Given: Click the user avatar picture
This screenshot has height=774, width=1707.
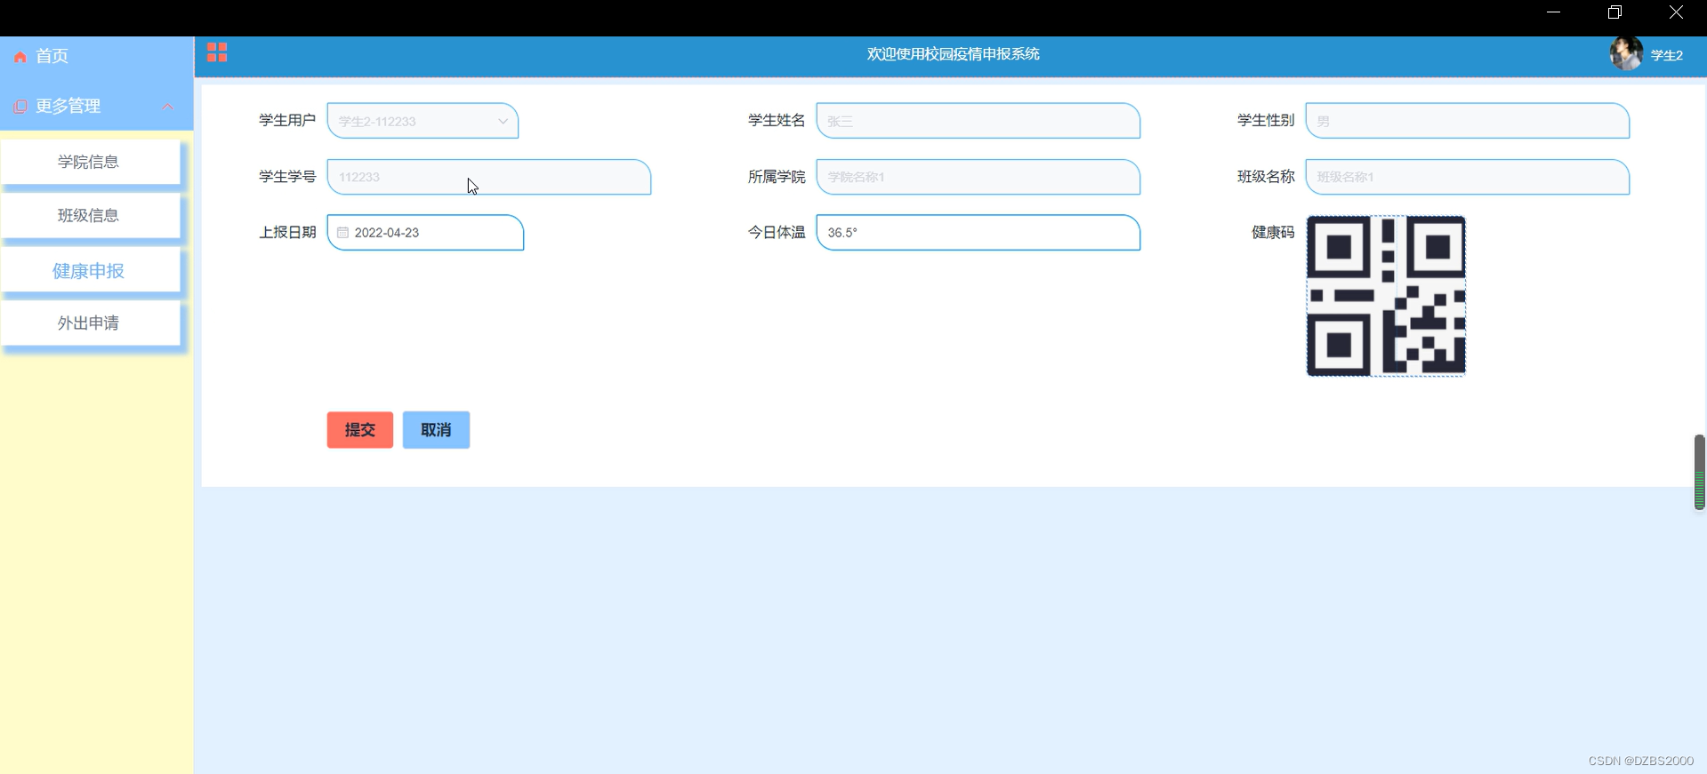Looking at the screenshot, I should coord(1626,54).
